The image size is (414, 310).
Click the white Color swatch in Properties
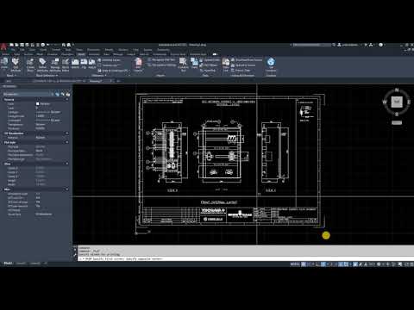[38, 104]
